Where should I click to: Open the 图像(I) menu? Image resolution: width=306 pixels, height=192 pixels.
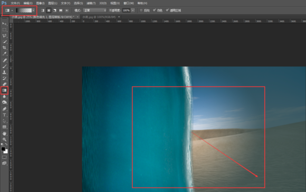click(x=41, y=3)
